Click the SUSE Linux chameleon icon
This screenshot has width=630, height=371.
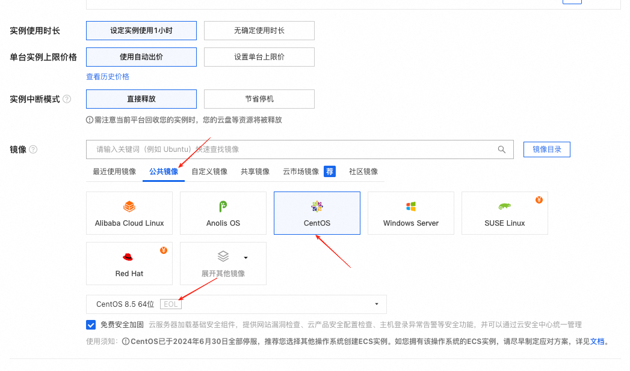[505, 207]
